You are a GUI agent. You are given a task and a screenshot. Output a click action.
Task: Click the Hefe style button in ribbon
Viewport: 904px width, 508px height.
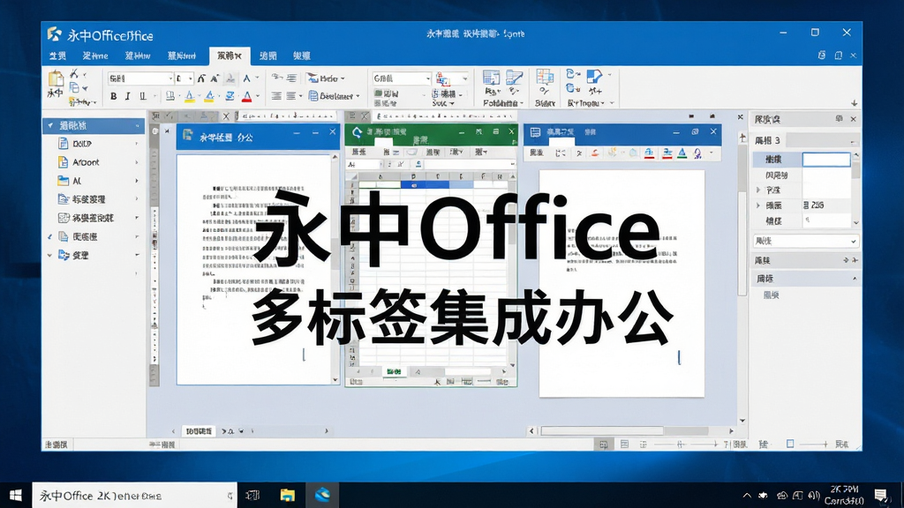326,78
